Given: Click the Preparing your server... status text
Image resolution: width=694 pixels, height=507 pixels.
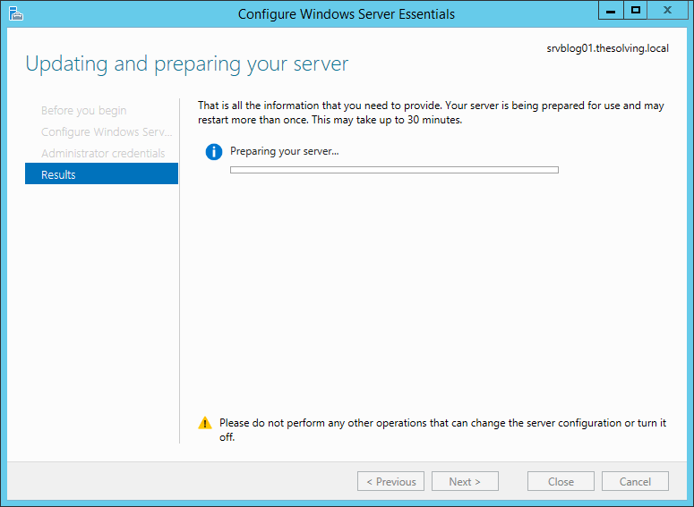Looking at the screenshot, I should pos(284,152).
